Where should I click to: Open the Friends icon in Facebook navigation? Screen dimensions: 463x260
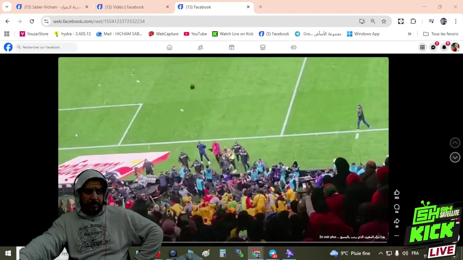point(200,47)
